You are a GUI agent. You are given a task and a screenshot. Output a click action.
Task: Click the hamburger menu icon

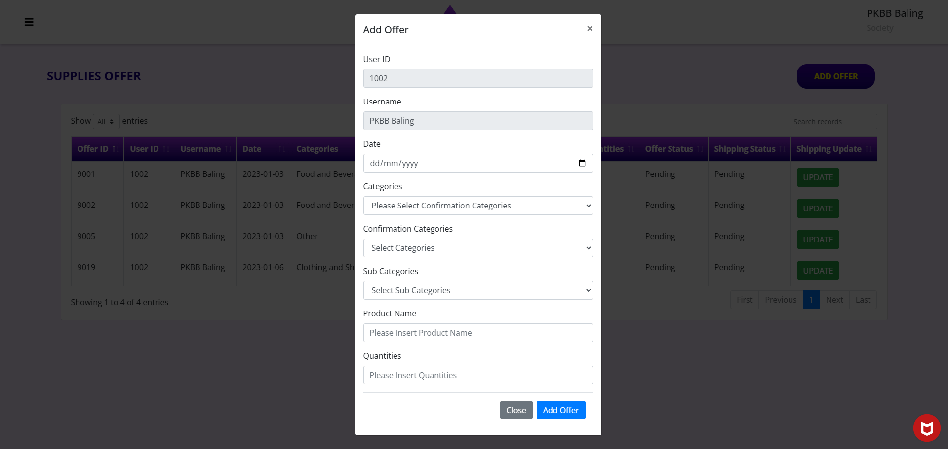[x=29, y=22]
